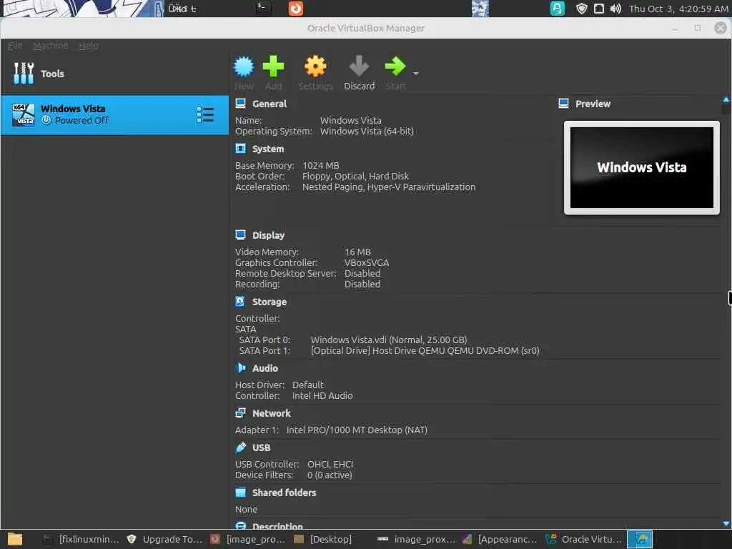Select the Windows Vista machine in the list
The height and width of the screenshot is (549, 732).
pos(114,115)
